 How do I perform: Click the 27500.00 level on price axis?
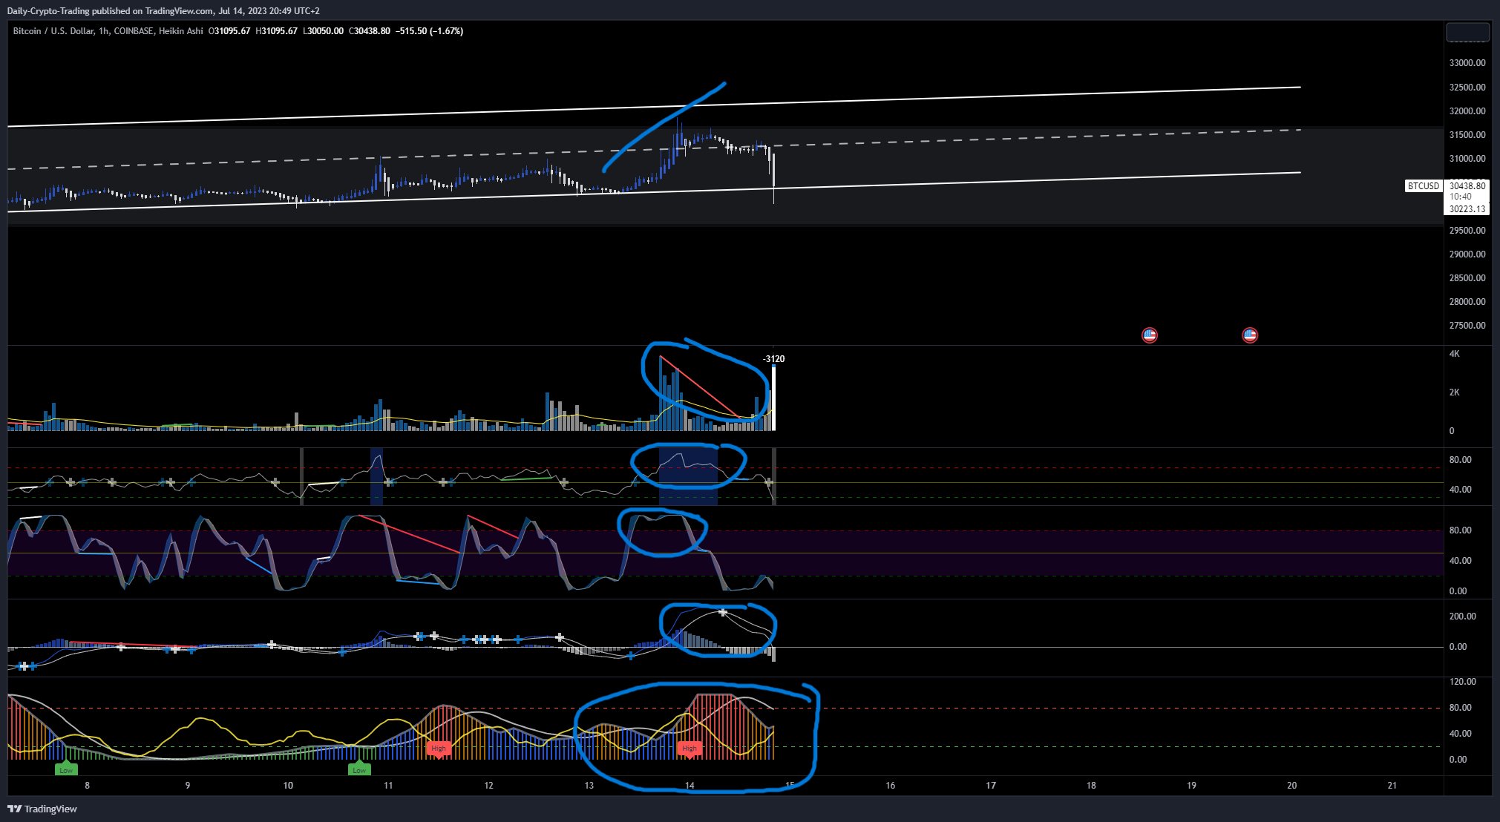[1467, 326]
